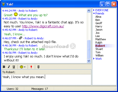Attach a file with paperclip icon
Image resolution: width=118 pixels, height=92 pixels.
pyautogui.click(x=38, y=67)
